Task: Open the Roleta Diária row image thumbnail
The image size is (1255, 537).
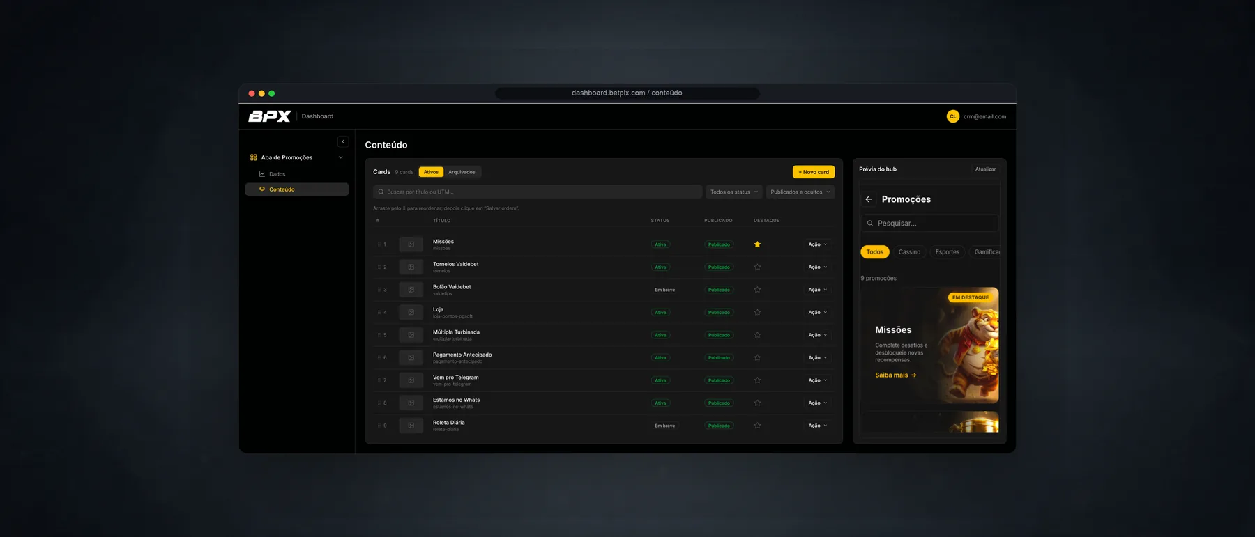Action: (411, 426)
